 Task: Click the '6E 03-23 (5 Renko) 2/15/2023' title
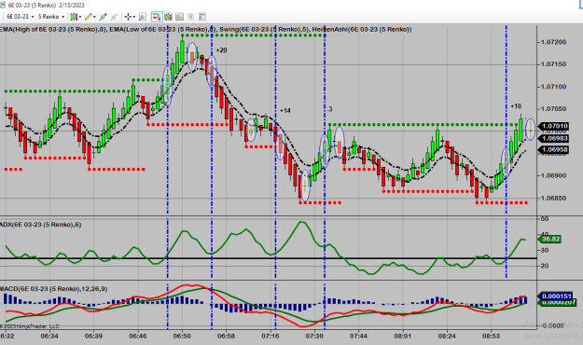(46, 6)
